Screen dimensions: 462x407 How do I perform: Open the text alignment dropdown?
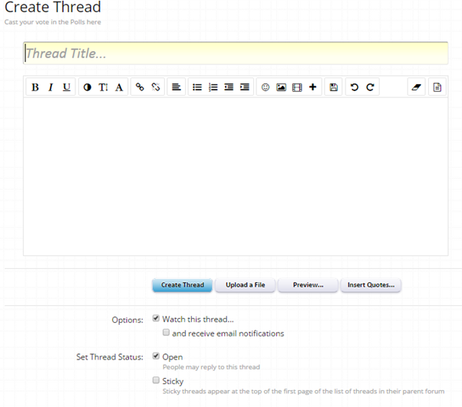[x=177, y=87]
